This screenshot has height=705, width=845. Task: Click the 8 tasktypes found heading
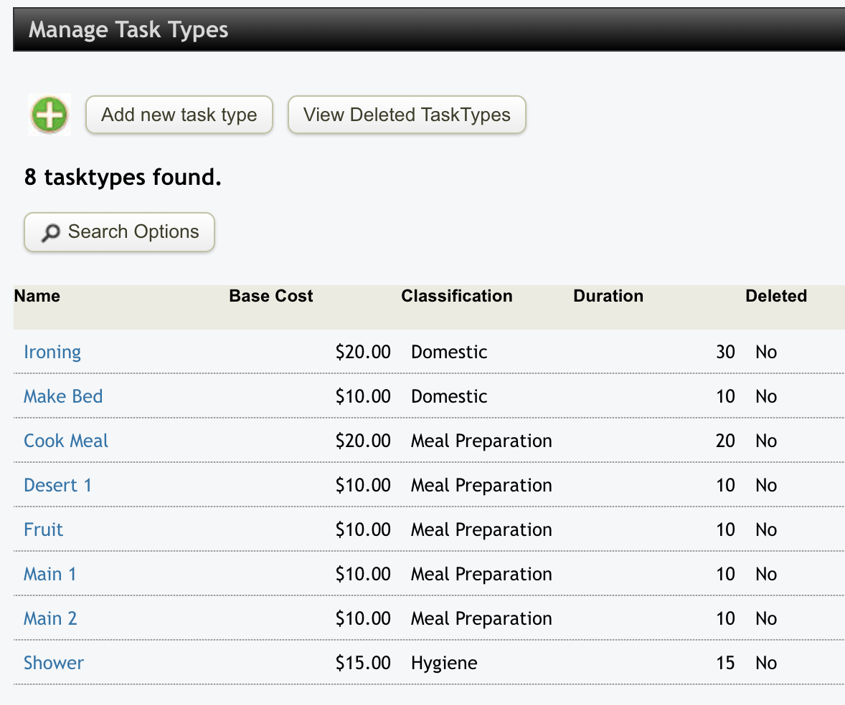[123, 177]
